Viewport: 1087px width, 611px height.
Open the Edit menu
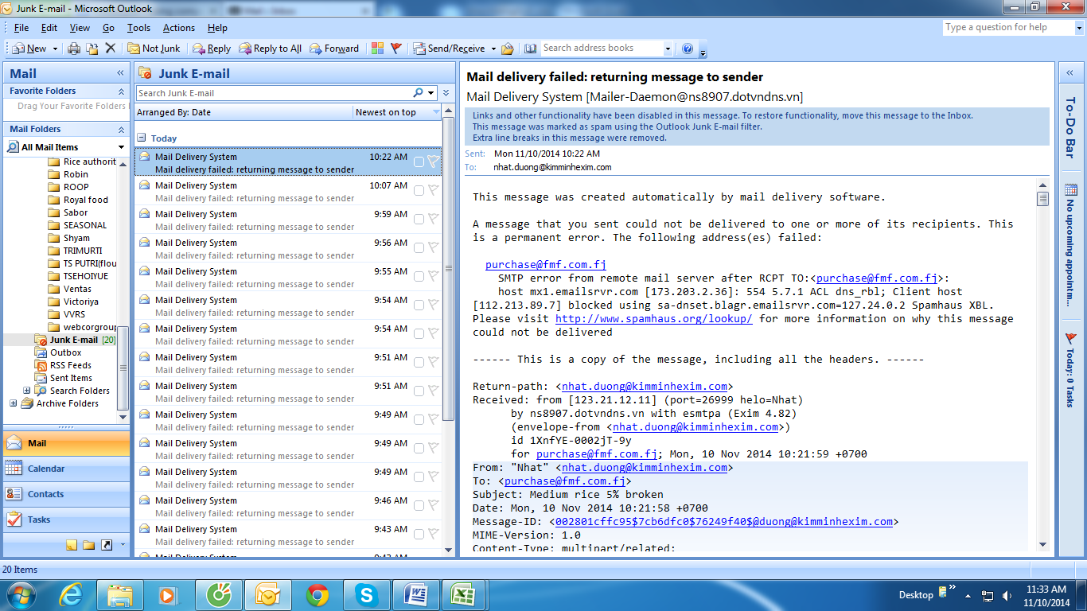tap(49, 28)
